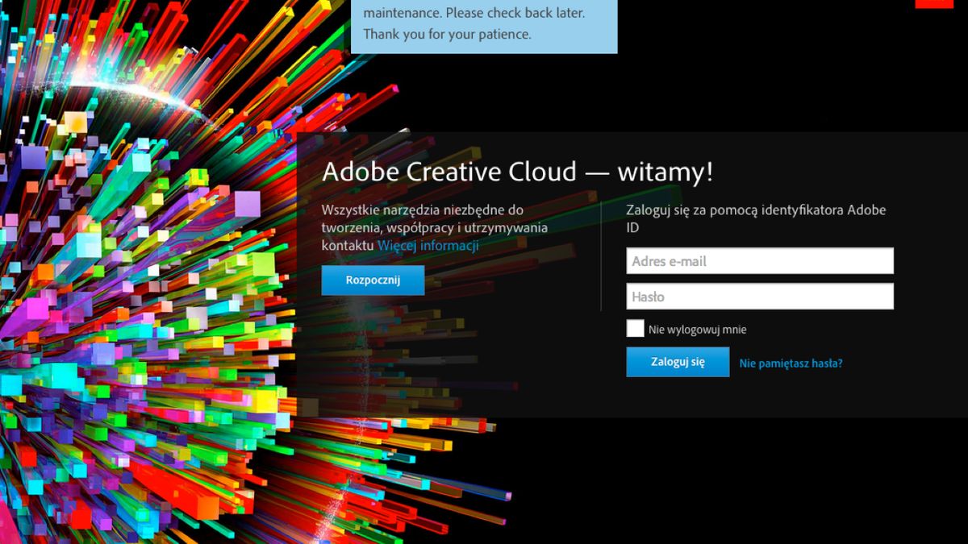Open the Nie pamiętasz hasła? link
The height and width of the screenshot is (544, 968).
point(791,363)
